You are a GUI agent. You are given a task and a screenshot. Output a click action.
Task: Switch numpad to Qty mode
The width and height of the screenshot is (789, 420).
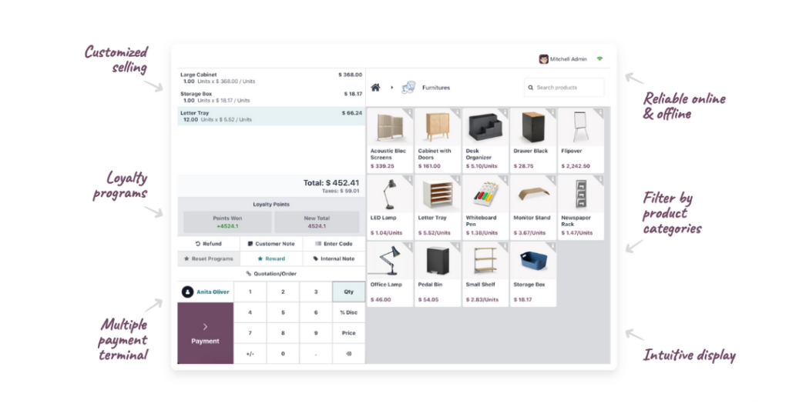pyautogui.click(x=349, y=292)
